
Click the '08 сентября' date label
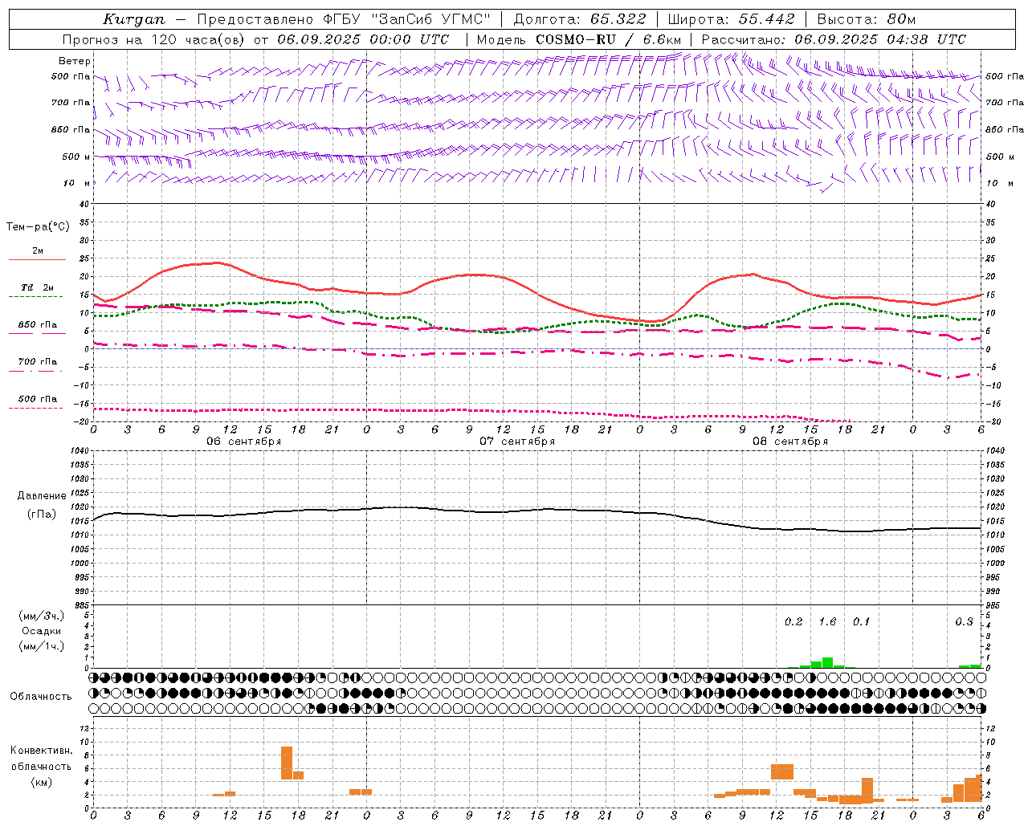pos(790,442)
